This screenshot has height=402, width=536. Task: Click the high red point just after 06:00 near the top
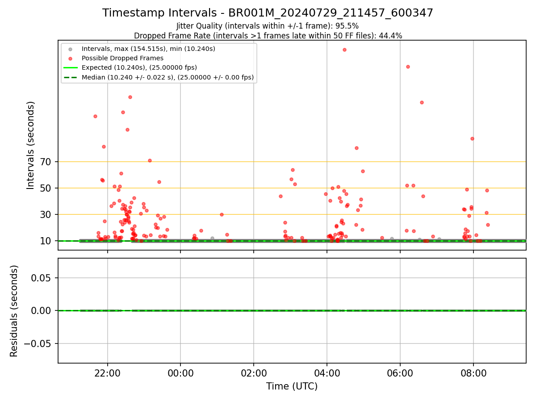(408, 67)
